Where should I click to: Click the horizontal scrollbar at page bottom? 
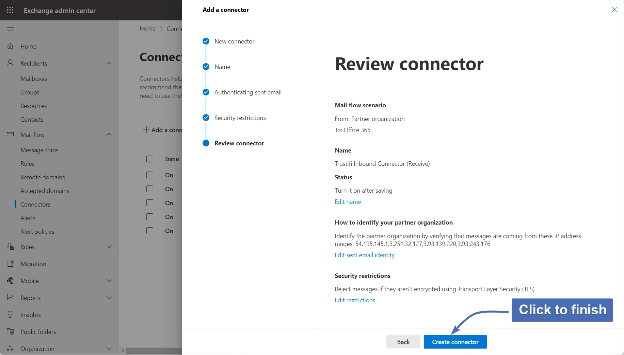(x=153, y=351)
